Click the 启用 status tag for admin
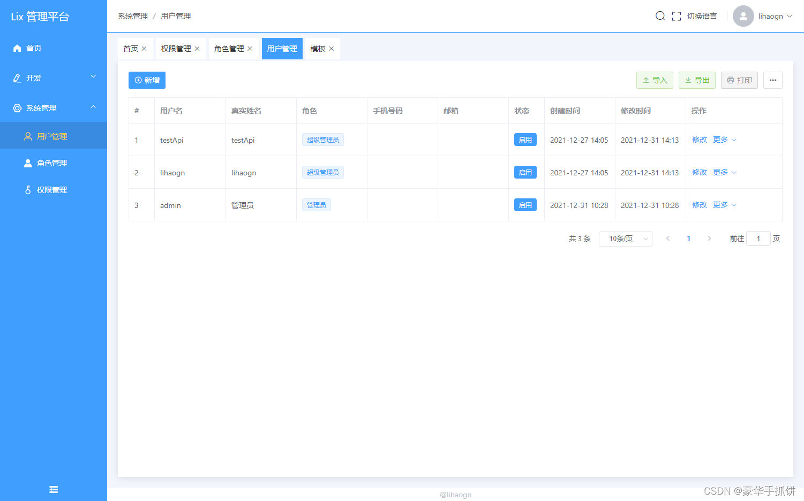The image size is (804, 501). [525, 205]
